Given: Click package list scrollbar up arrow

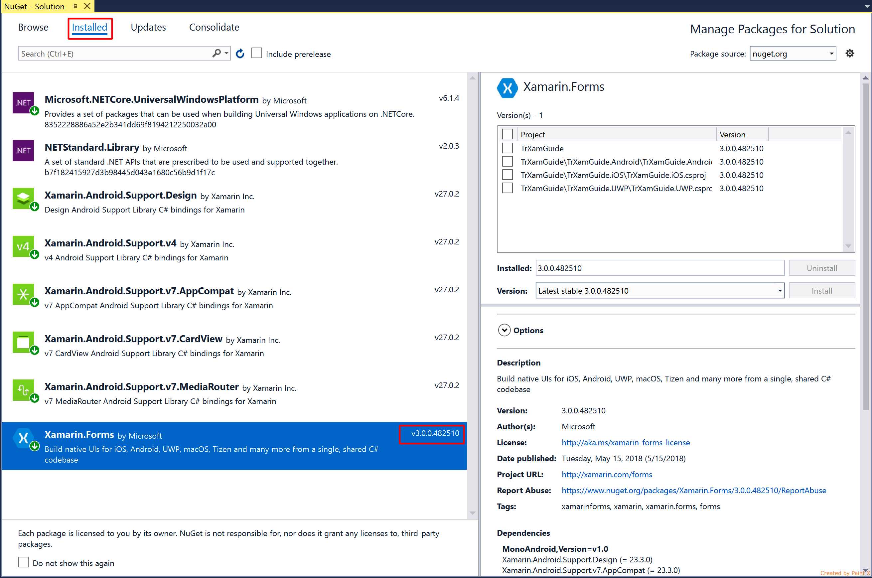Looking at the screenshot, I should click(x=472, y=78).
